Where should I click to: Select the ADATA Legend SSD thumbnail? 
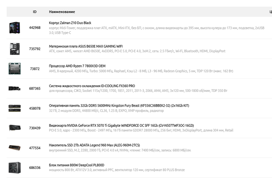pyautogui.click(x=15, y=148)
